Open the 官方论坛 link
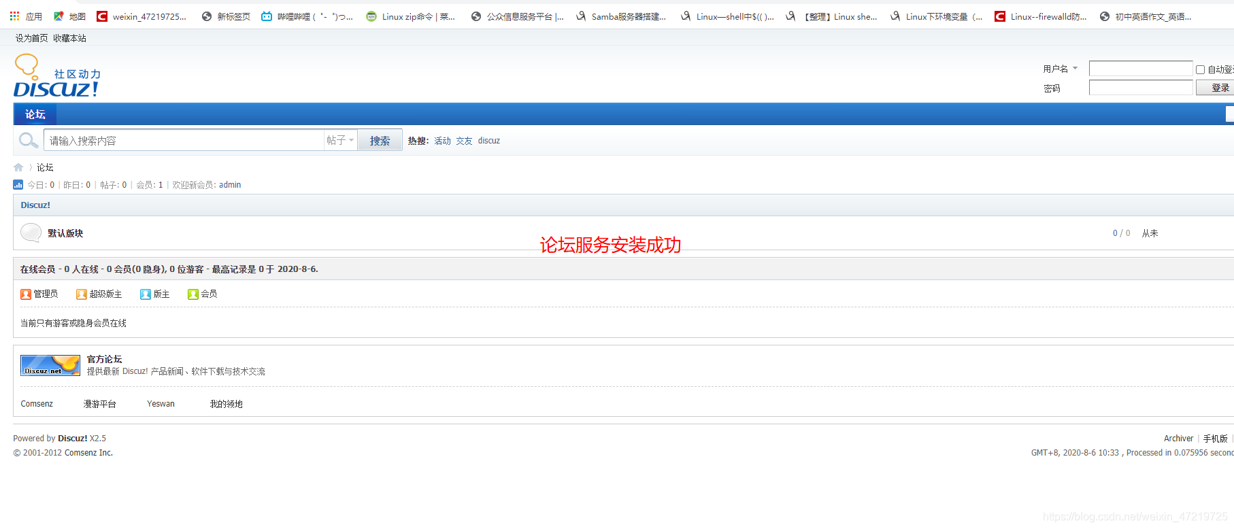Viewport: 1234px width, 529px height. (105, 359)
